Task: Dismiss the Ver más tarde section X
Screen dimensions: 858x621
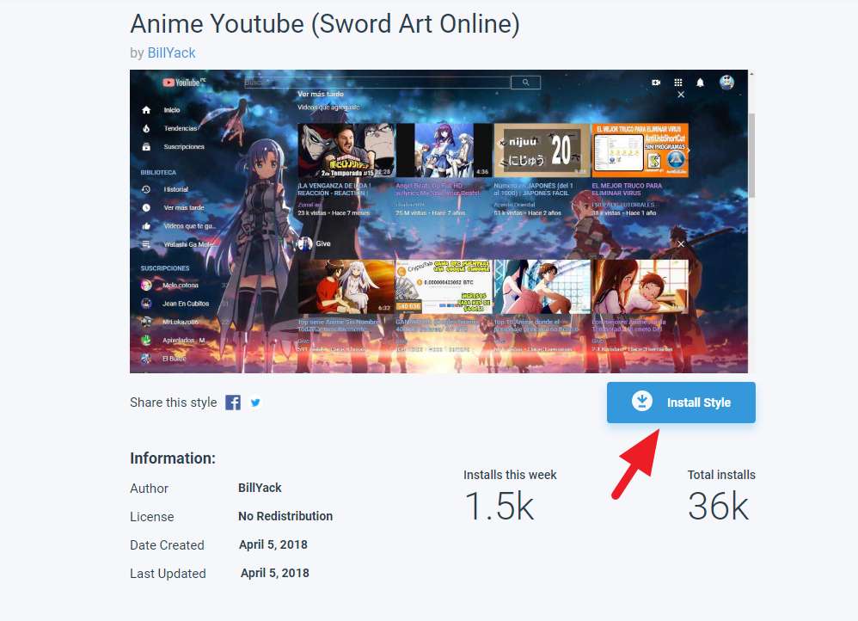Action: pyautogui.click(x=681, y=95)
